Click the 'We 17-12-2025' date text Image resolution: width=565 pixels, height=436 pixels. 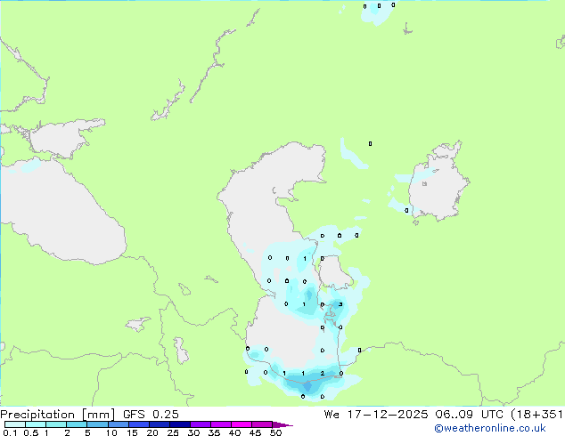tap(376, 415)
